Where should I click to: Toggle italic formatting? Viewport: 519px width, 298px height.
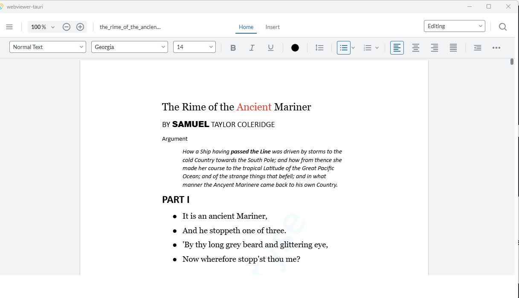tap(252, 48)
